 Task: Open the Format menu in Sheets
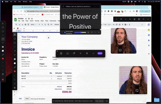37,21
